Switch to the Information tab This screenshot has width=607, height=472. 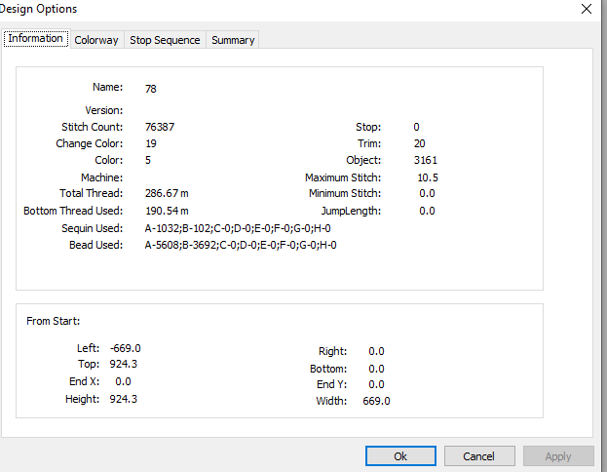click(x=36, y=39)
